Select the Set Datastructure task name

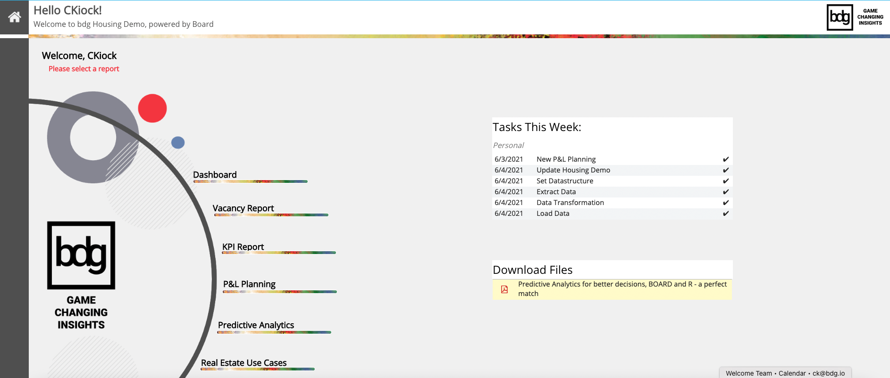click(x=565, y=181)
